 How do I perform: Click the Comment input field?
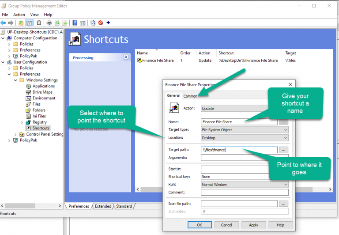click(x=245, y=192)
